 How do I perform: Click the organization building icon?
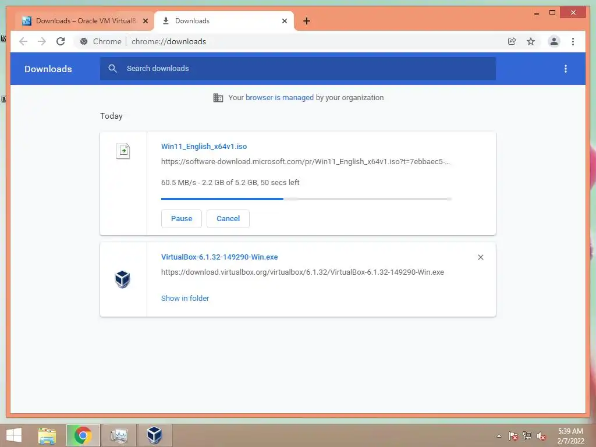pos(218,98)
